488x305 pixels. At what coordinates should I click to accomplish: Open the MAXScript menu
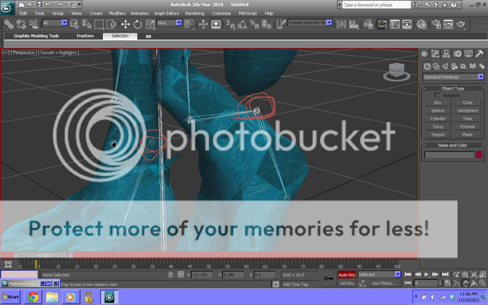(x=248, y=13)
